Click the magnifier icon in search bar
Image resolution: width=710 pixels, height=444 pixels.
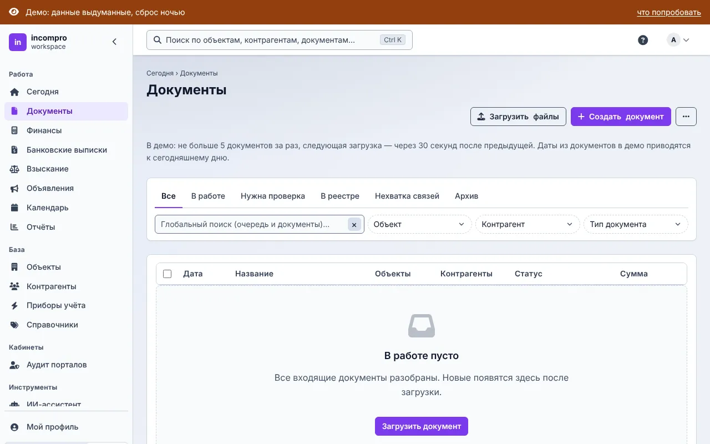click(x=158, y=40)
